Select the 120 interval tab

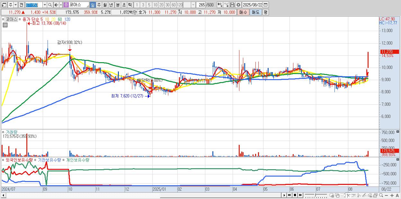tap(180, 5)
